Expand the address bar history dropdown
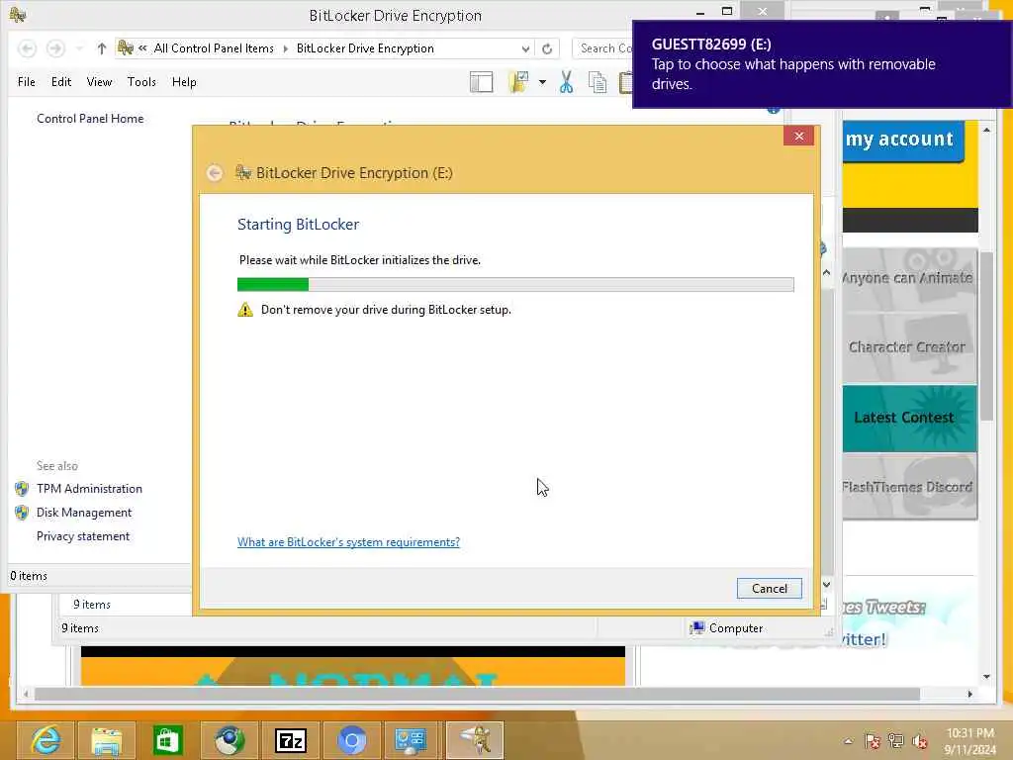This screenshot has height=760, width=1013. 525,48
